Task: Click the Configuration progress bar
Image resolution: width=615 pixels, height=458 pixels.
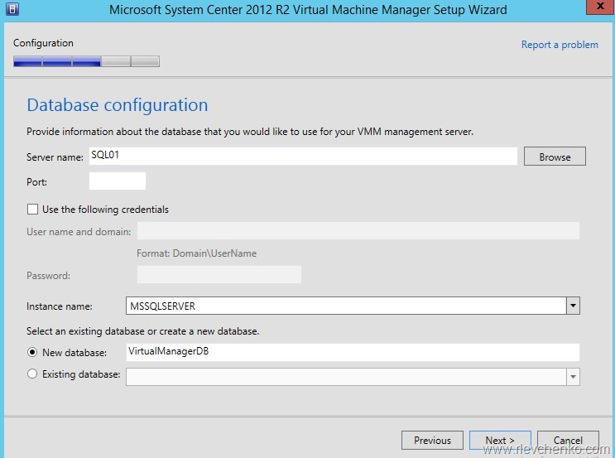Action: pyautogui.click(x=86, y=61)
